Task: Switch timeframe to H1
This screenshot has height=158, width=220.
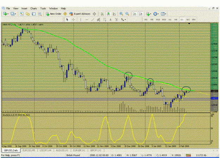Action: 170,20
